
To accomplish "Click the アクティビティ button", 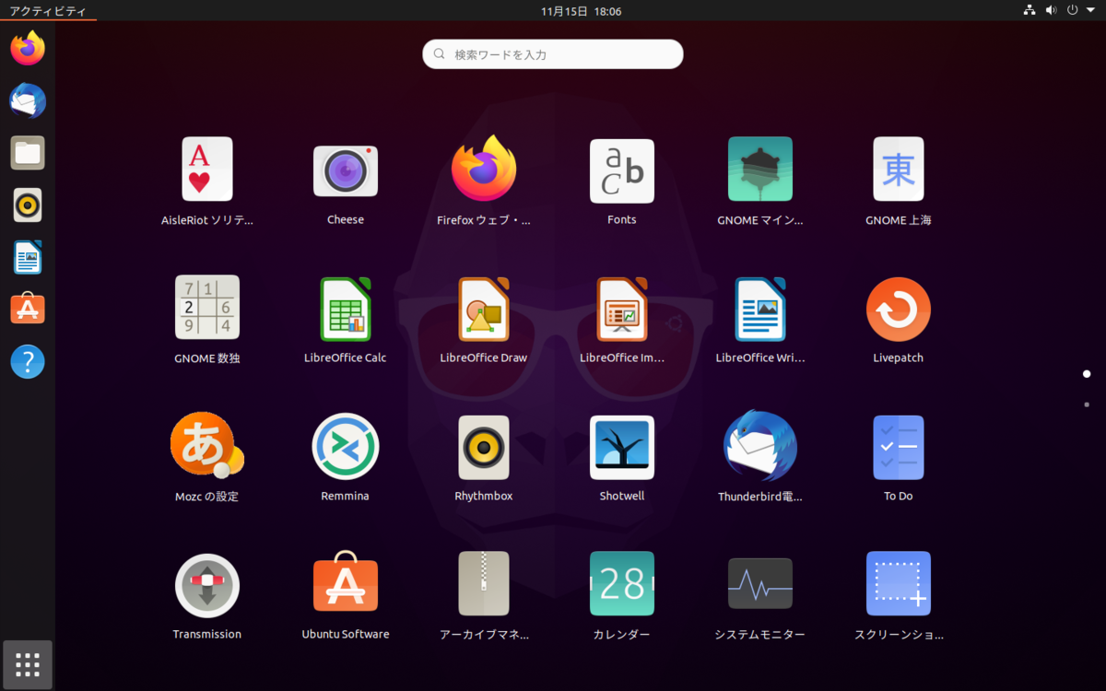I will click(x=48, y=11).
